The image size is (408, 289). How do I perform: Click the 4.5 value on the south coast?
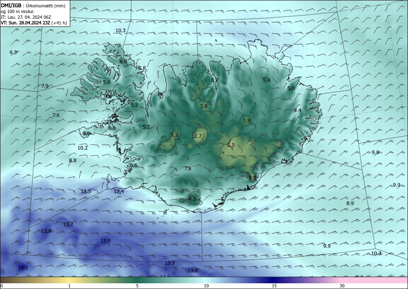192,199
